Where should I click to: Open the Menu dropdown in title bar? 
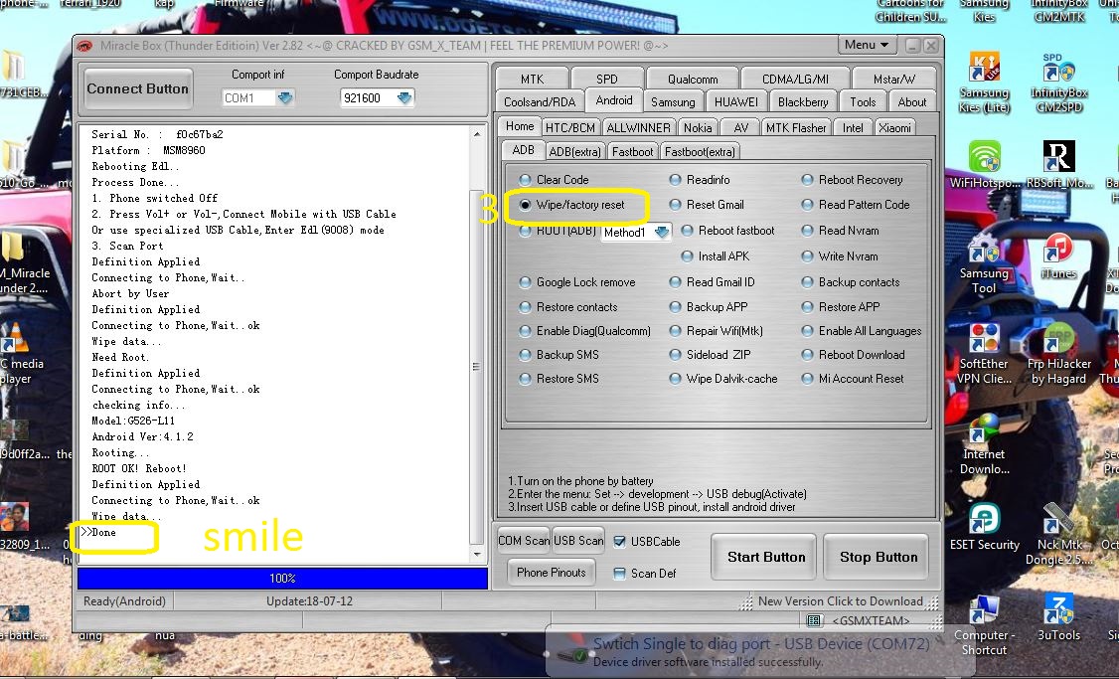click(x=866, y=45)
